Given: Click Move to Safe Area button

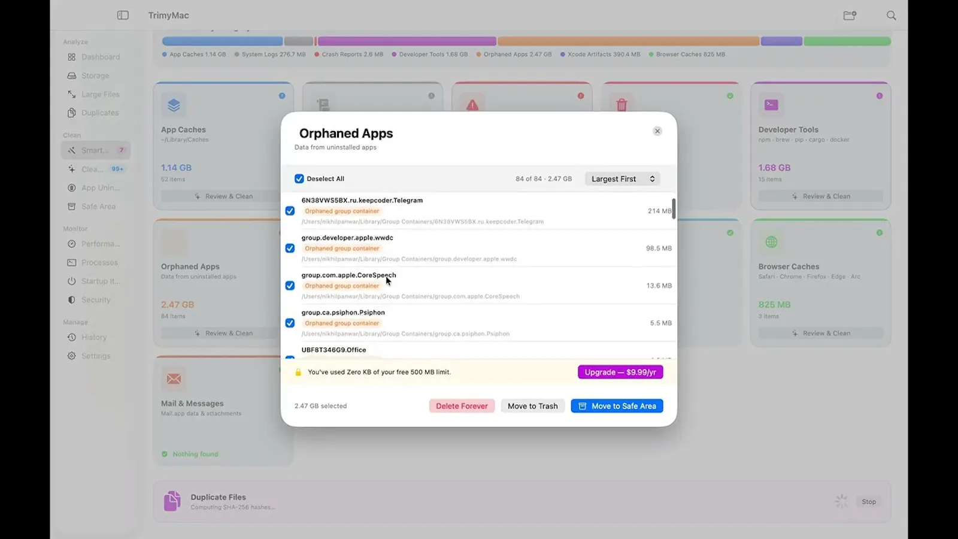Looking at the screenshot, I should 617,406.
